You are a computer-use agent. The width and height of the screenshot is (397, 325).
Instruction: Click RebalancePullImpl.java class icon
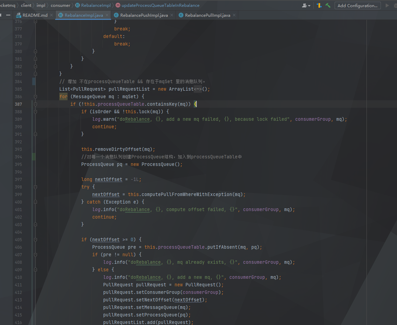click(x=181, y=15)
